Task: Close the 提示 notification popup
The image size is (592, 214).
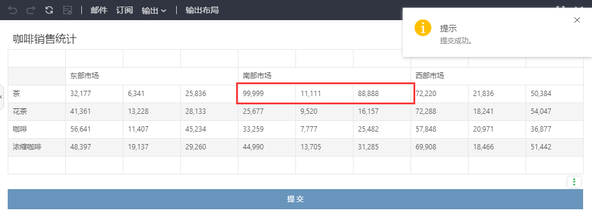Action: [x=577, y=20]
